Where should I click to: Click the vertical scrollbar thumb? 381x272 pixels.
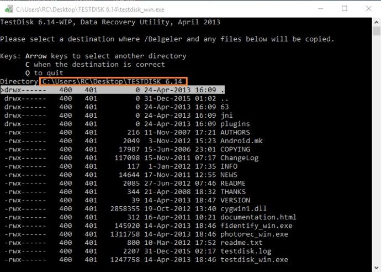pos(377,31)
